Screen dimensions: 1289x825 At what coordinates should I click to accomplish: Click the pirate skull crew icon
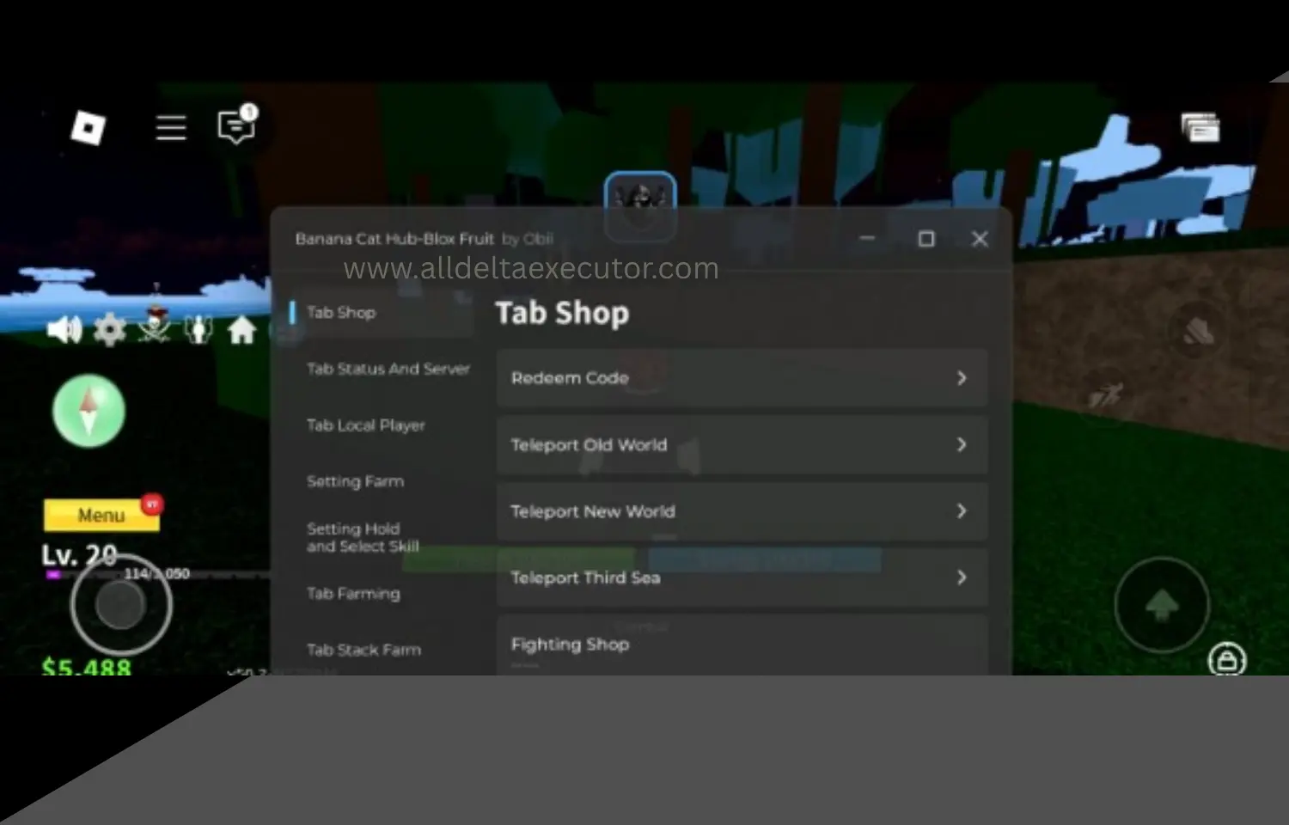[x=155, y=325]
